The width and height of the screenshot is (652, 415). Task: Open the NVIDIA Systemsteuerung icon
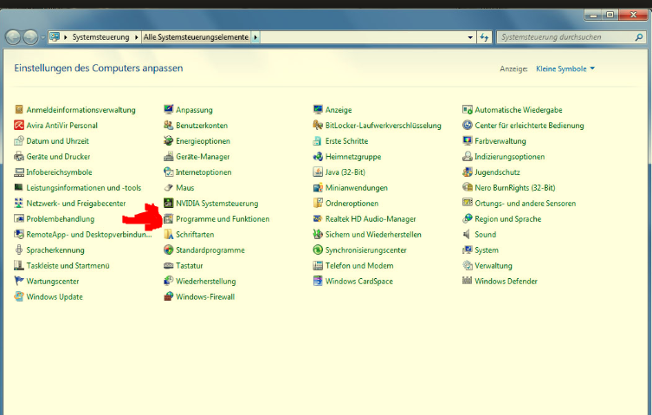pos(168,203)
